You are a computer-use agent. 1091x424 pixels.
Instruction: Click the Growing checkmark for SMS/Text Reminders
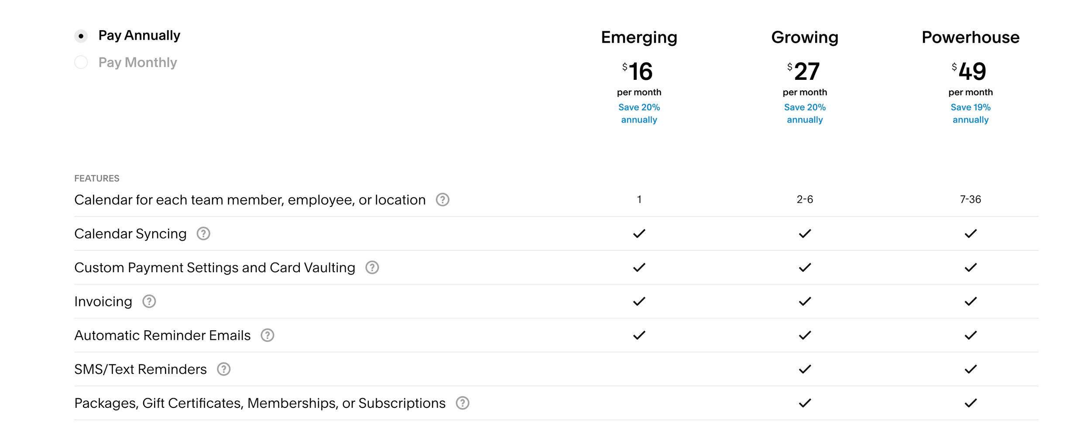pyautogui.click(x=805, y=369)
